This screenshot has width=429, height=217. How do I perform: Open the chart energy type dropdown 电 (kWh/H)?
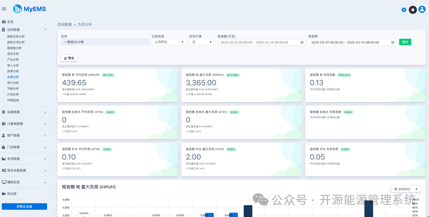(406, 189)
